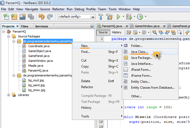Click the Redo arrow icon

[50, 17]
